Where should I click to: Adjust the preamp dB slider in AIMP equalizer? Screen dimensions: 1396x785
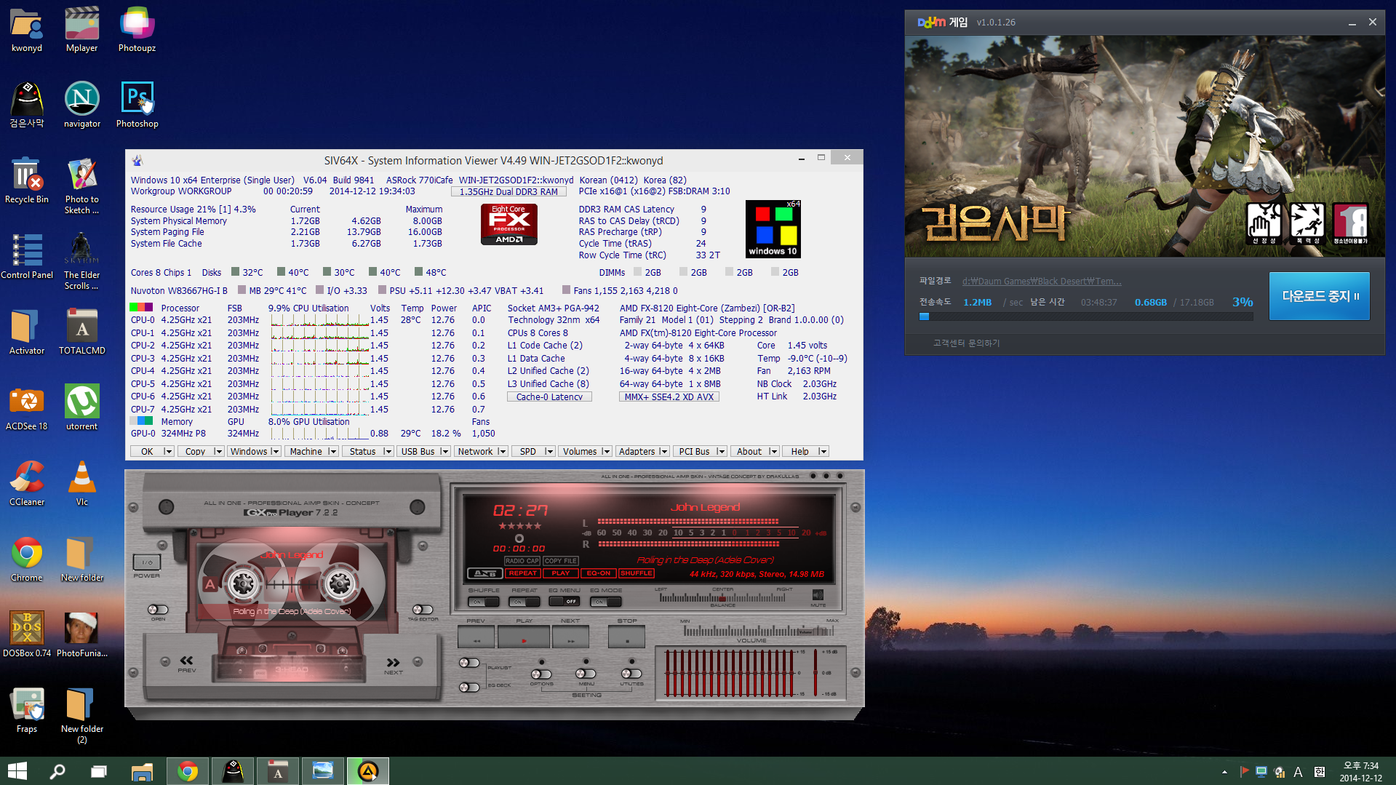(x=815, y=673)
